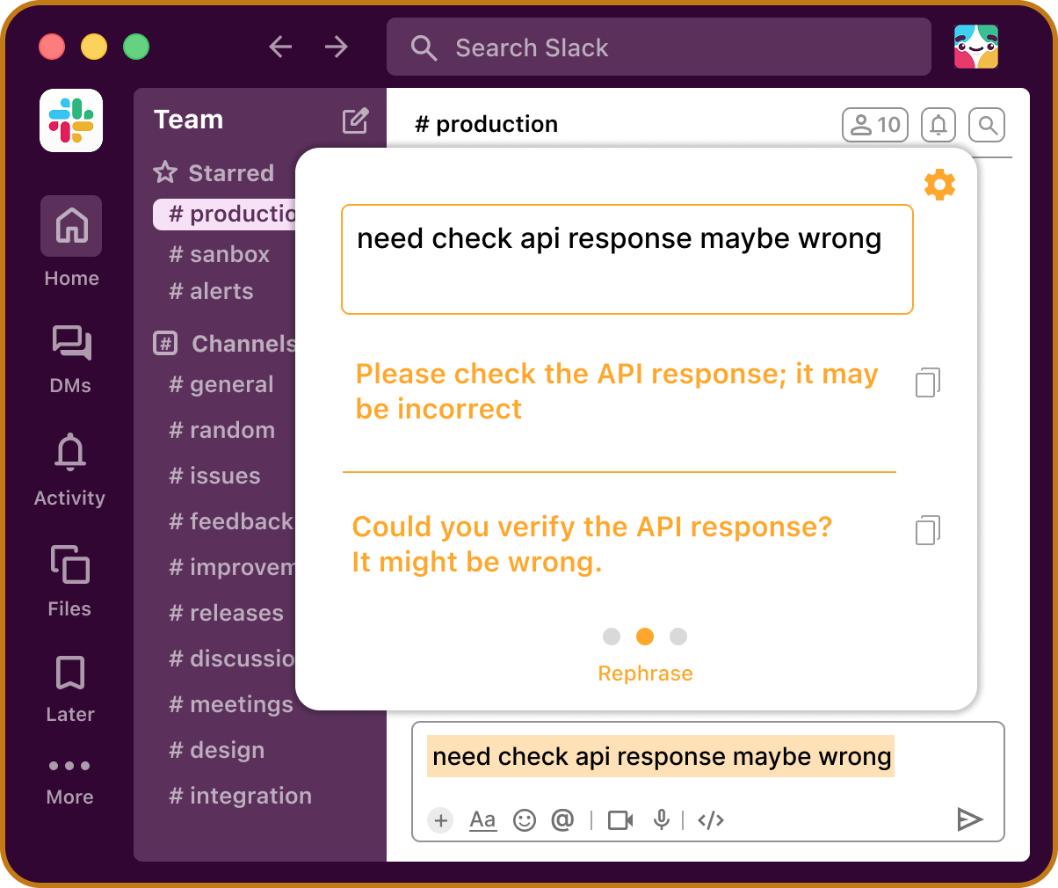Click the Search Slack field
This screenshot has height=888, width=1058.
[658, 47]
